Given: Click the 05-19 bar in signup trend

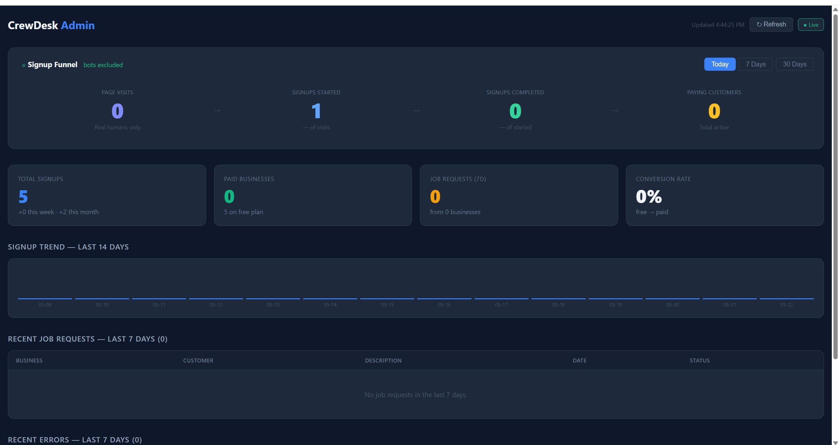Looking at the screenshot, I should click(x=615, y=299).
